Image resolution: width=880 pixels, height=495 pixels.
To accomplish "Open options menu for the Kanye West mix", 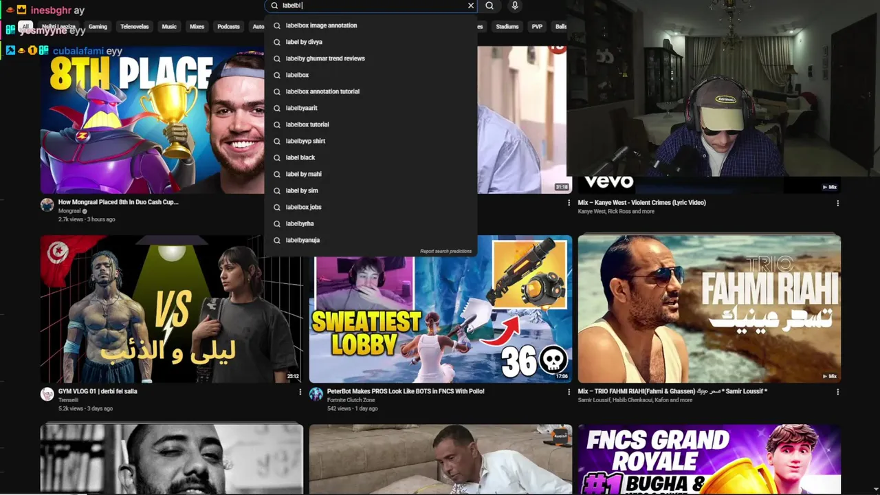I will 837,203.
